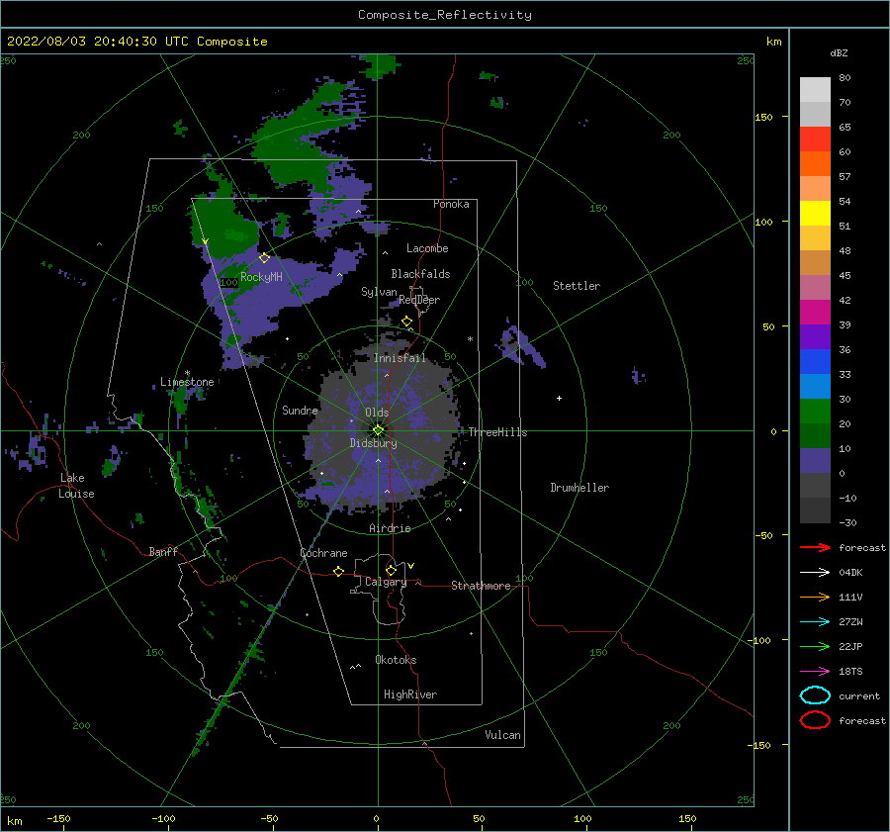
Task: Click the white plus marker north of Drumheller
Action: pyautogui.click(x=559, y=398)
